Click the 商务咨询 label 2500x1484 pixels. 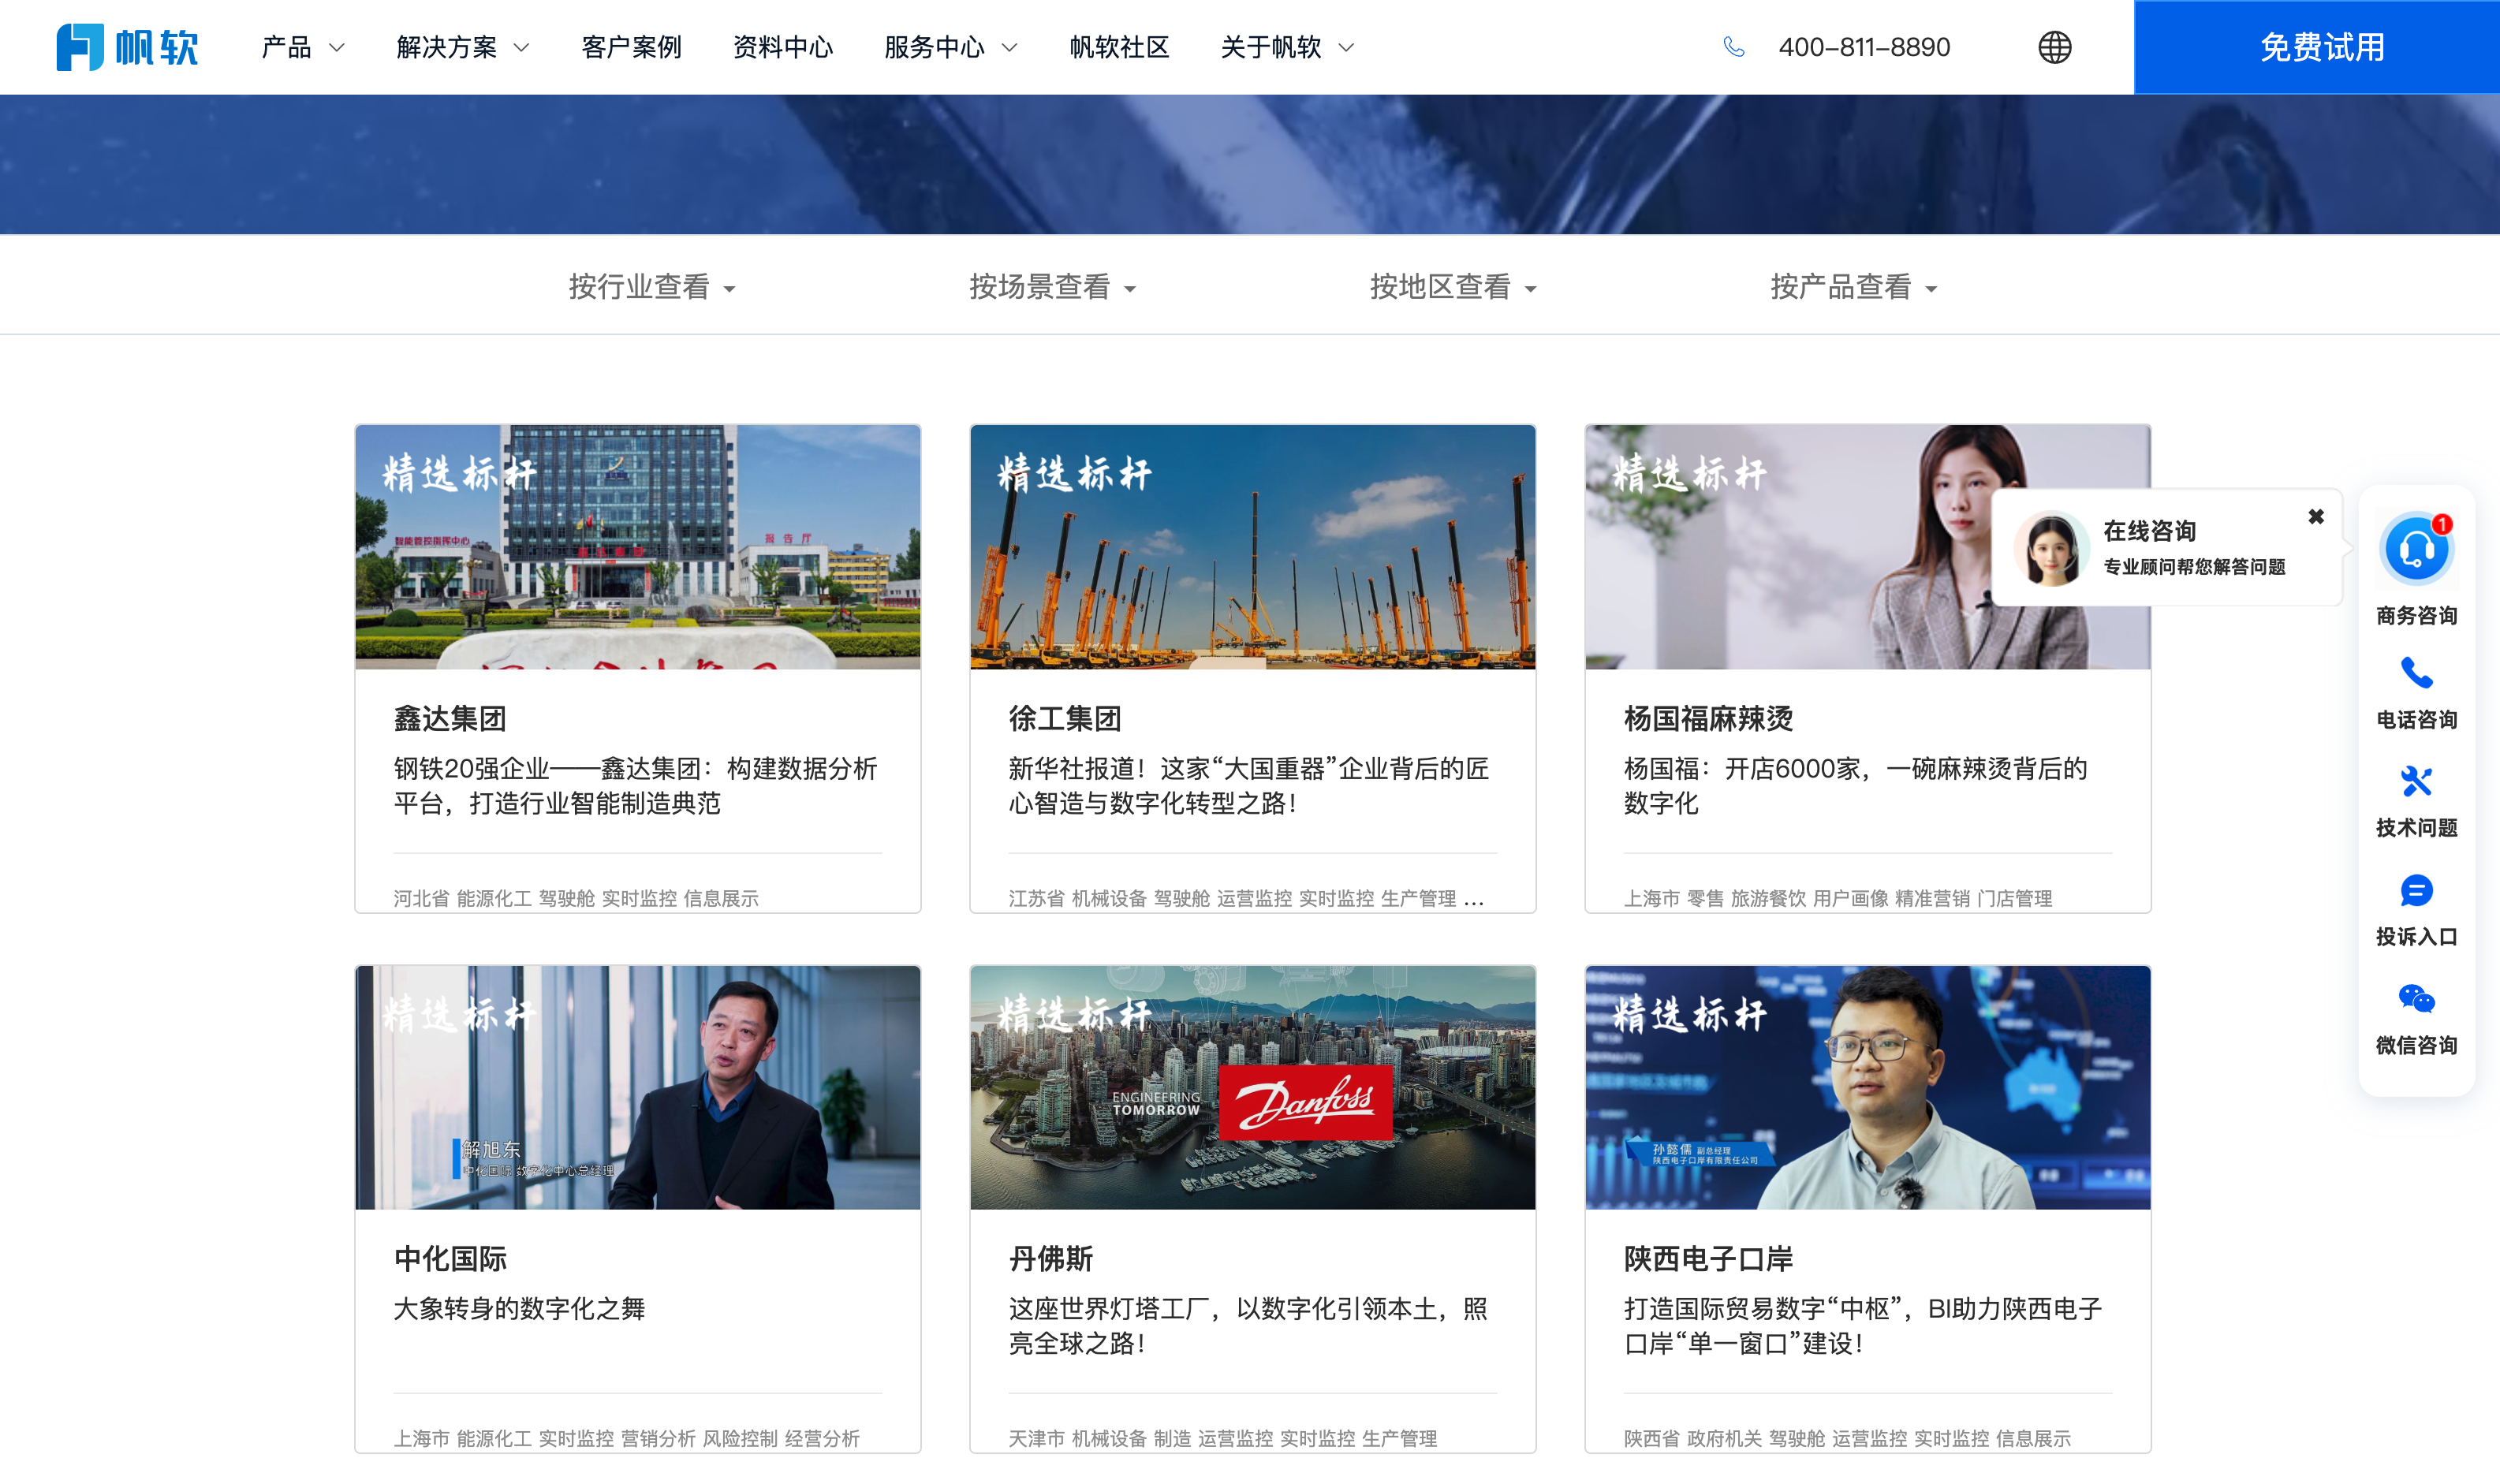(x=2416, y=615)
